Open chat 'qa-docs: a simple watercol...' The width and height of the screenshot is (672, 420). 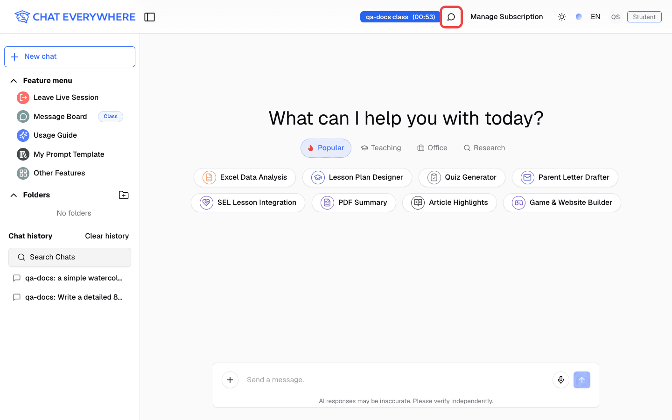tap(70, 278)
